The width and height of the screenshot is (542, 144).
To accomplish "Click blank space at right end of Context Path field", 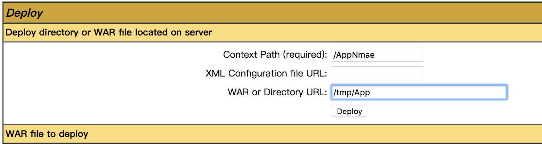I will click(x=412, y=55).
